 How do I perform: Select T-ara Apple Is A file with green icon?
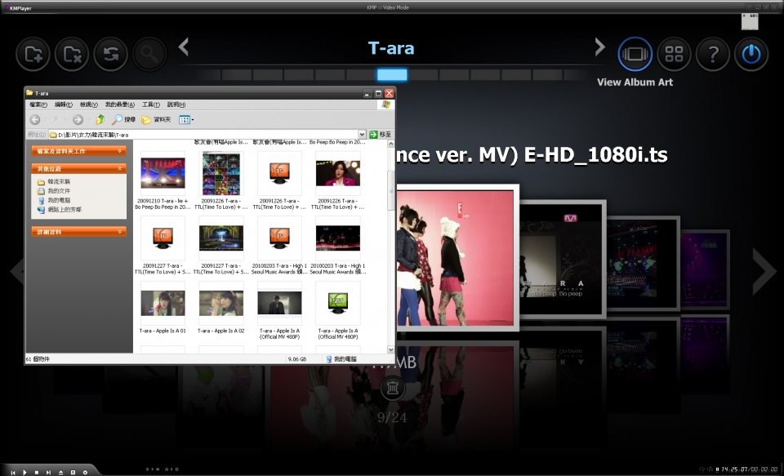pos(338,303)
